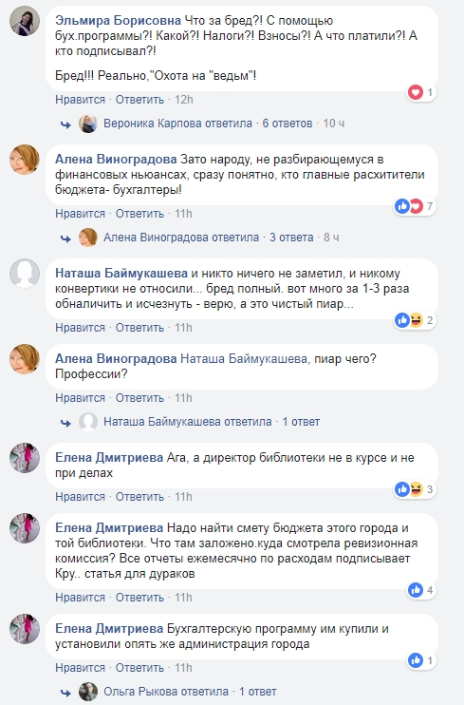464x705 pixels.
Task: Click the 12h timestamp on first comment
Action: pos(184,100)
